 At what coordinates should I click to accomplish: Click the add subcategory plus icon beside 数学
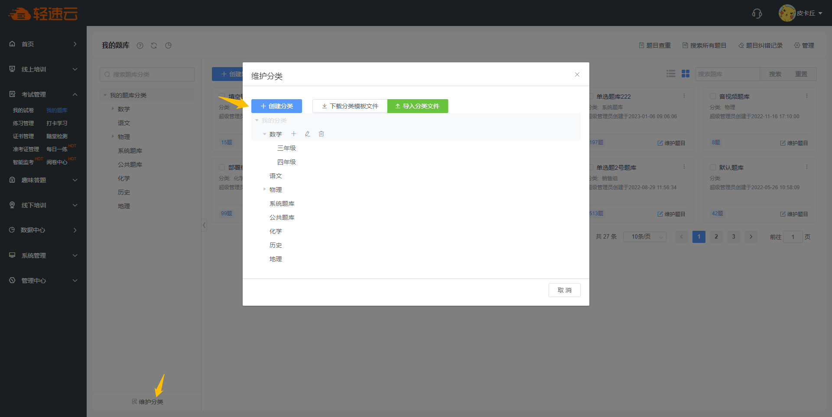coord(294,134)
